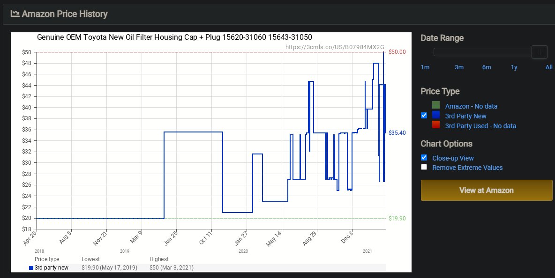The height and width of the screenshot is (278, 555).
Task: Click the View at Amazon button
Action: tap(487, 190)
